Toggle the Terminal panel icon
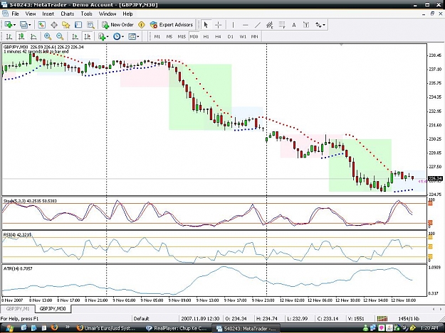 click(x=78, y=25)
